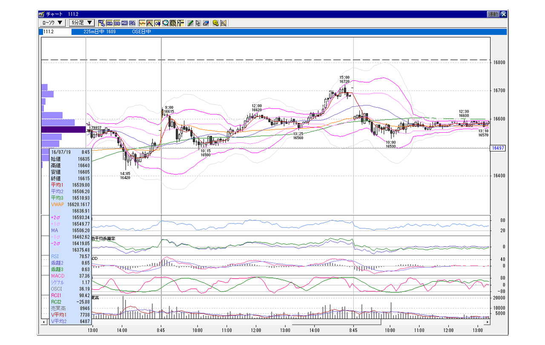This screenshot has height=345, width=545.
Task: Click the シグナル signal value row
Action: tap(70, 282)
